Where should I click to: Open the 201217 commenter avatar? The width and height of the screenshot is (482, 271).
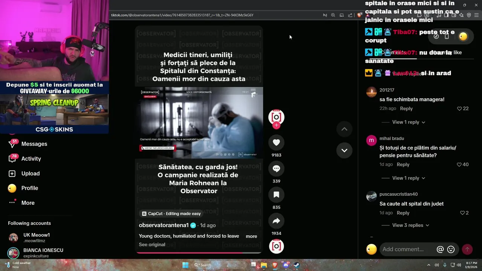click(x=371, y=92)
